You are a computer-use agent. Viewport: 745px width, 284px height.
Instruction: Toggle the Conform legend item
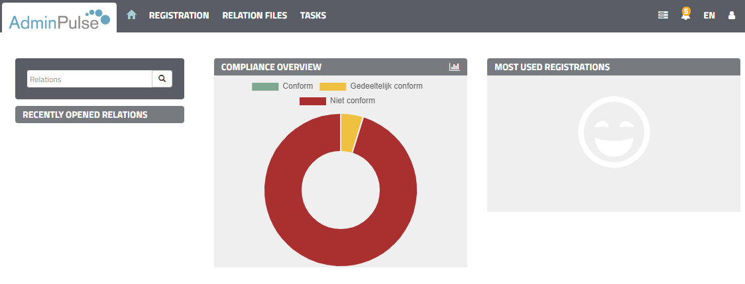click(x=282, y=86)
